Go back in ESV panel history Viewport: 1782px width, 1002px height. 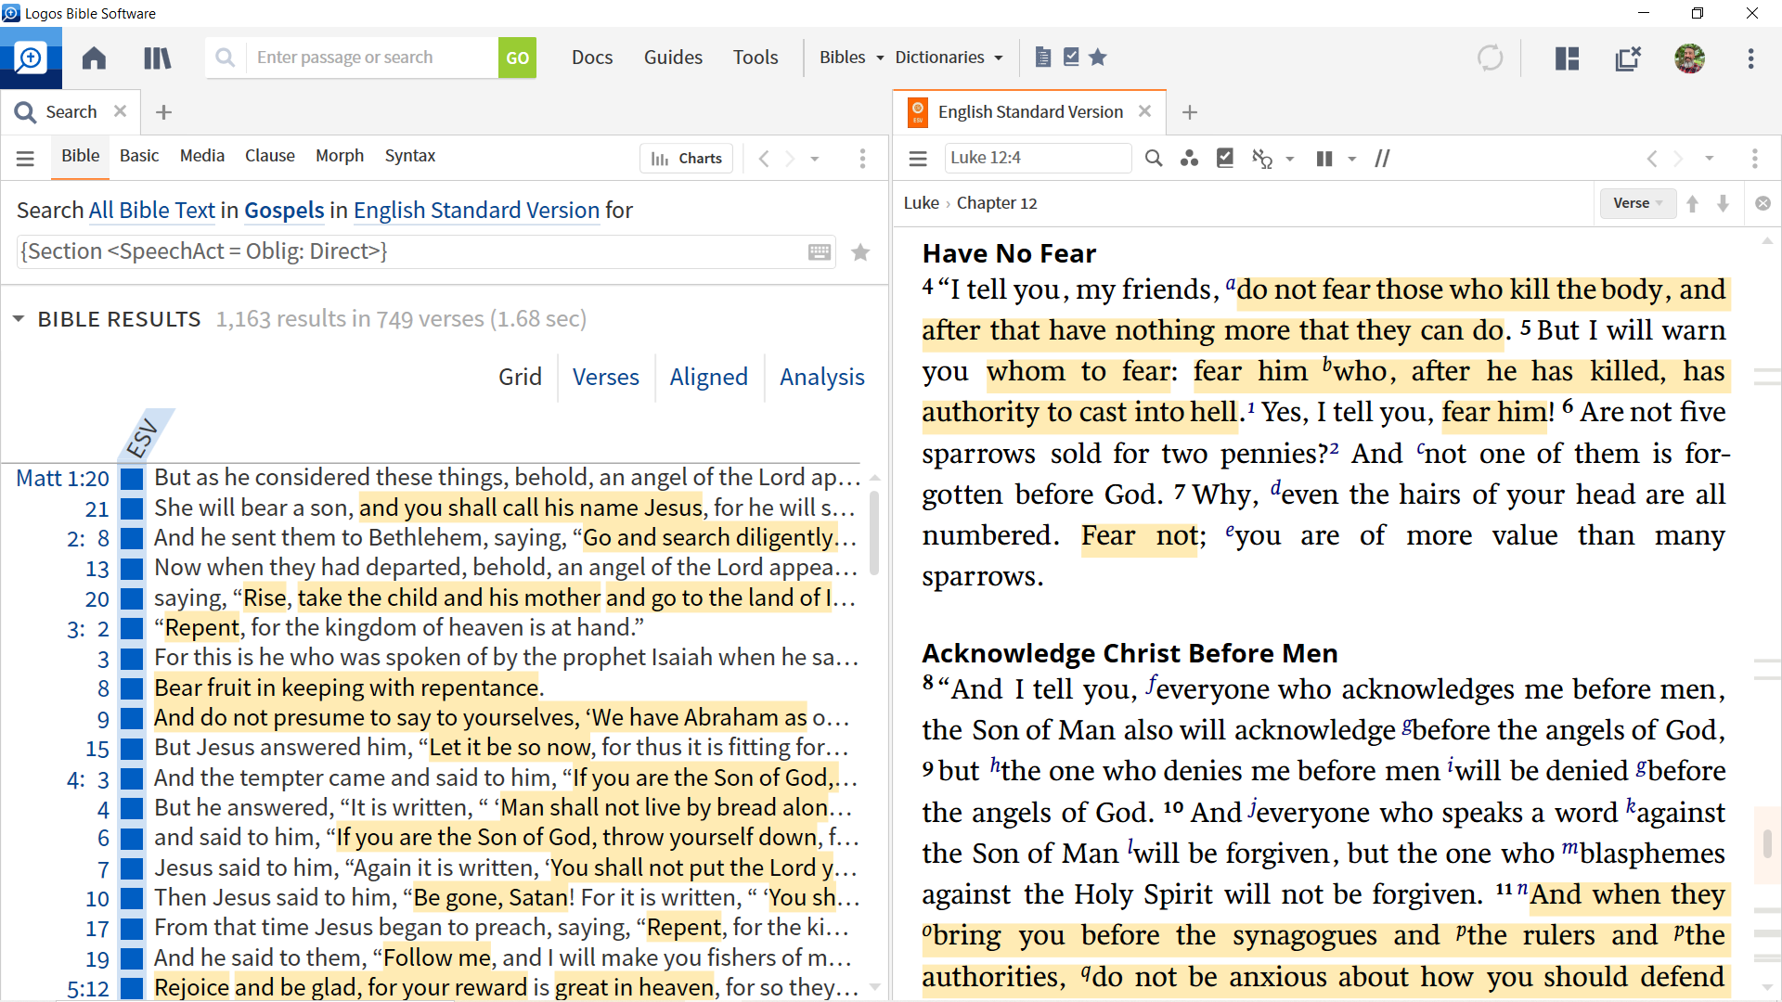(1651, 159)
